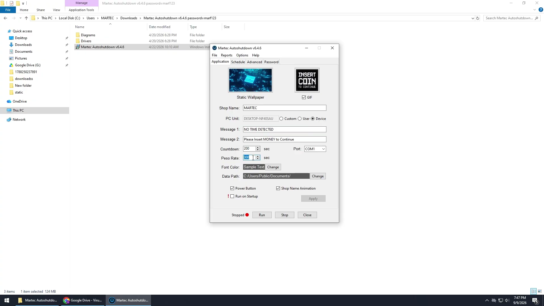This screenshot has height=306, width=544.
Task: Click the Refresh icon in Explorer address bar
Action: click(477, 18)
